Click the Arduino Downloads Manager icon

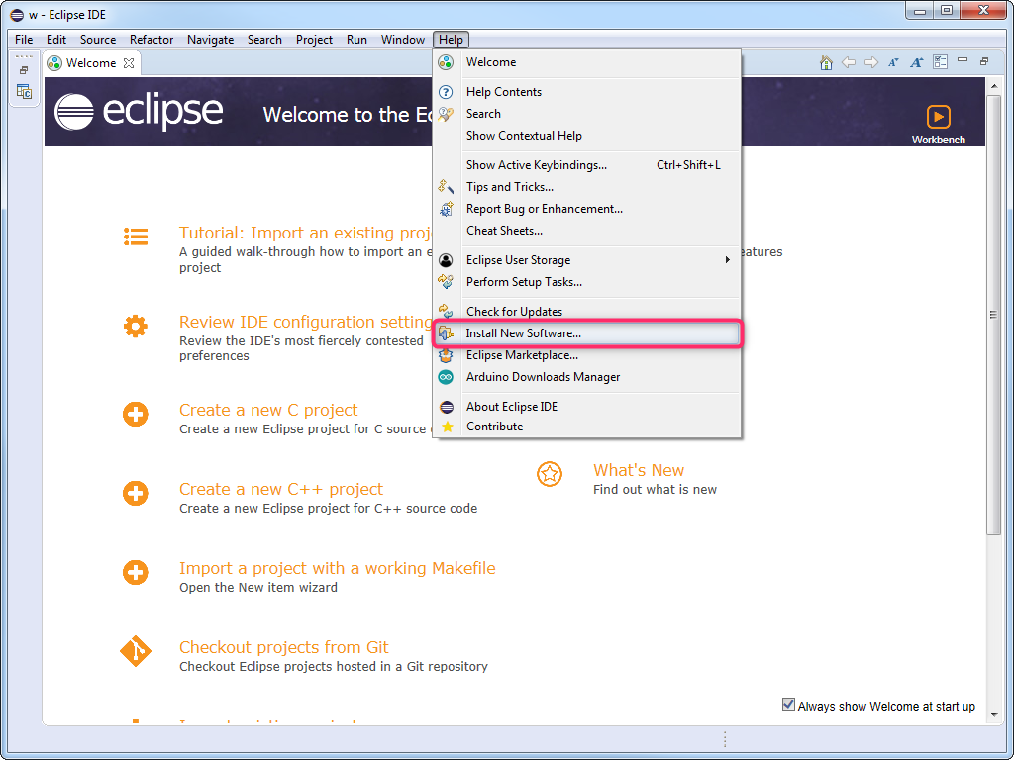coord(446,377)
